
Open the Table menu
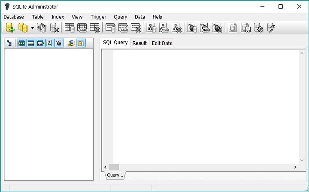click(38, 17)
